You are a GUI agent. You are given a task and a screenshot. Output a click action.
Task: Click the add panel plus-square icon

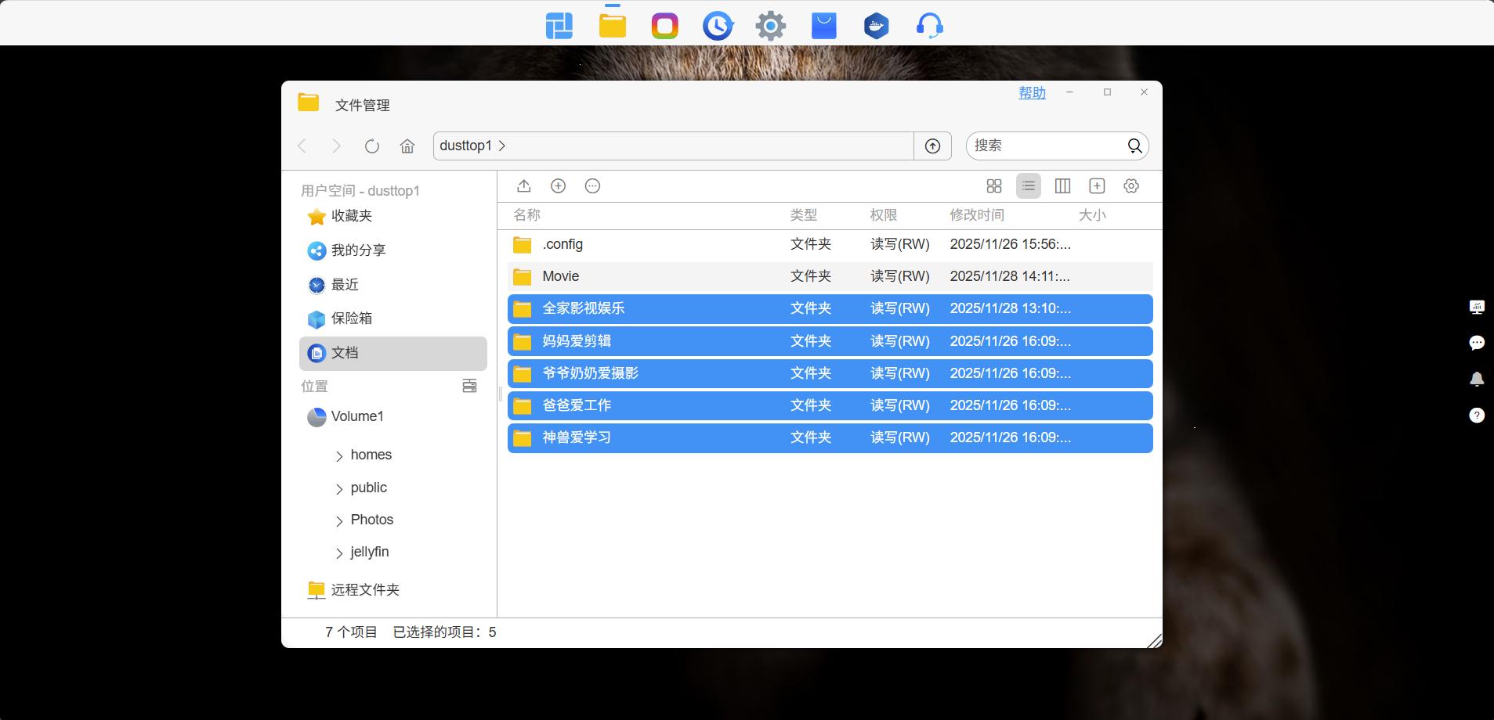click(1097, 185)
